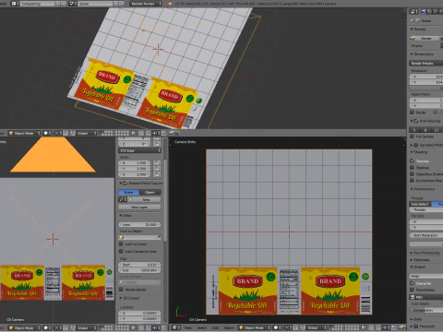Open editor type icon in properties header
Image resolution: width=443 pixels, height=332 pixels.
coord(414,11)
